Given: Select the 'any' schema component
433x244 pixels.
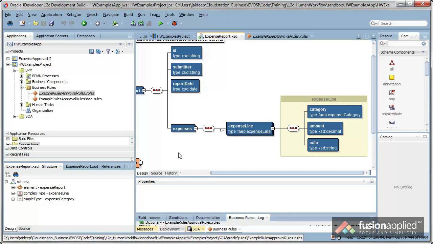Looking at the screenshot, I should point(392,93).
